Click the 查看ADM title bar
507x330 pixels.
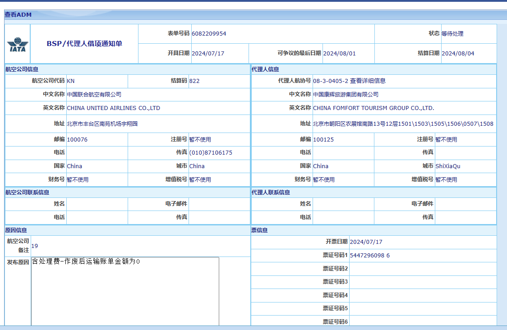18,15
